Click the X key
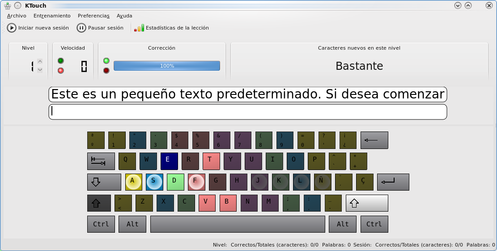497x251 pixels. 165,203
